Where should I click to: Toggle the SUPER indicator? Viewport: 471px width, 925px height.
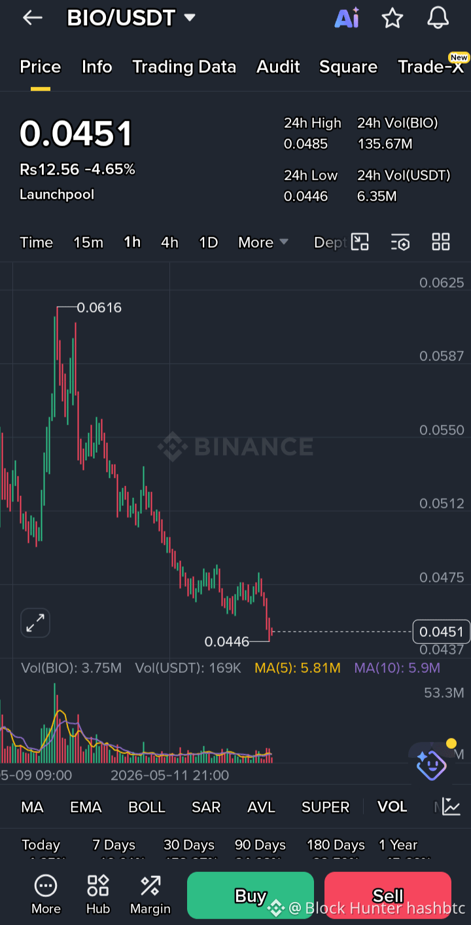pyautogui.click(x=325, y=807)
